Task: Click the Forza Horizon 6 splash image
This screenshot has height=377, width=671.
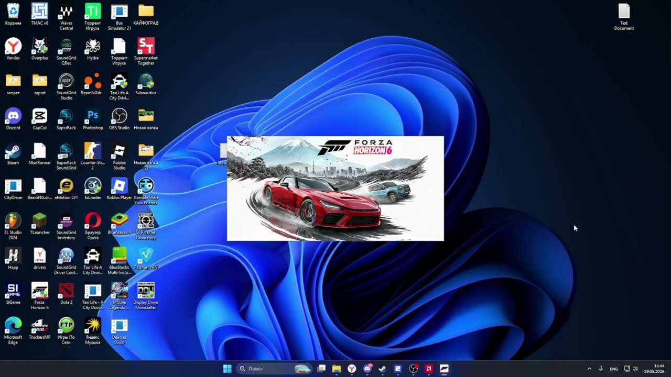Action: tap(335, 188)
